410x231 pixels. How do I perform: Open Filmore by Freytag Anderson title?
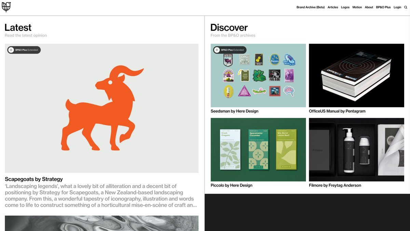335,185
